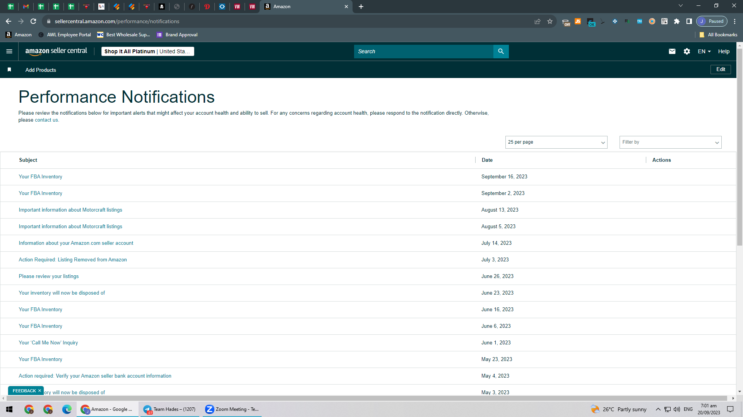This screenshot has width=743, height=417.
Task: Click the vertical page scrollbar
Action: 740,147
